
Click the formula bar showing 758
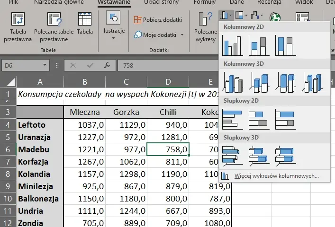coord(168,65)
